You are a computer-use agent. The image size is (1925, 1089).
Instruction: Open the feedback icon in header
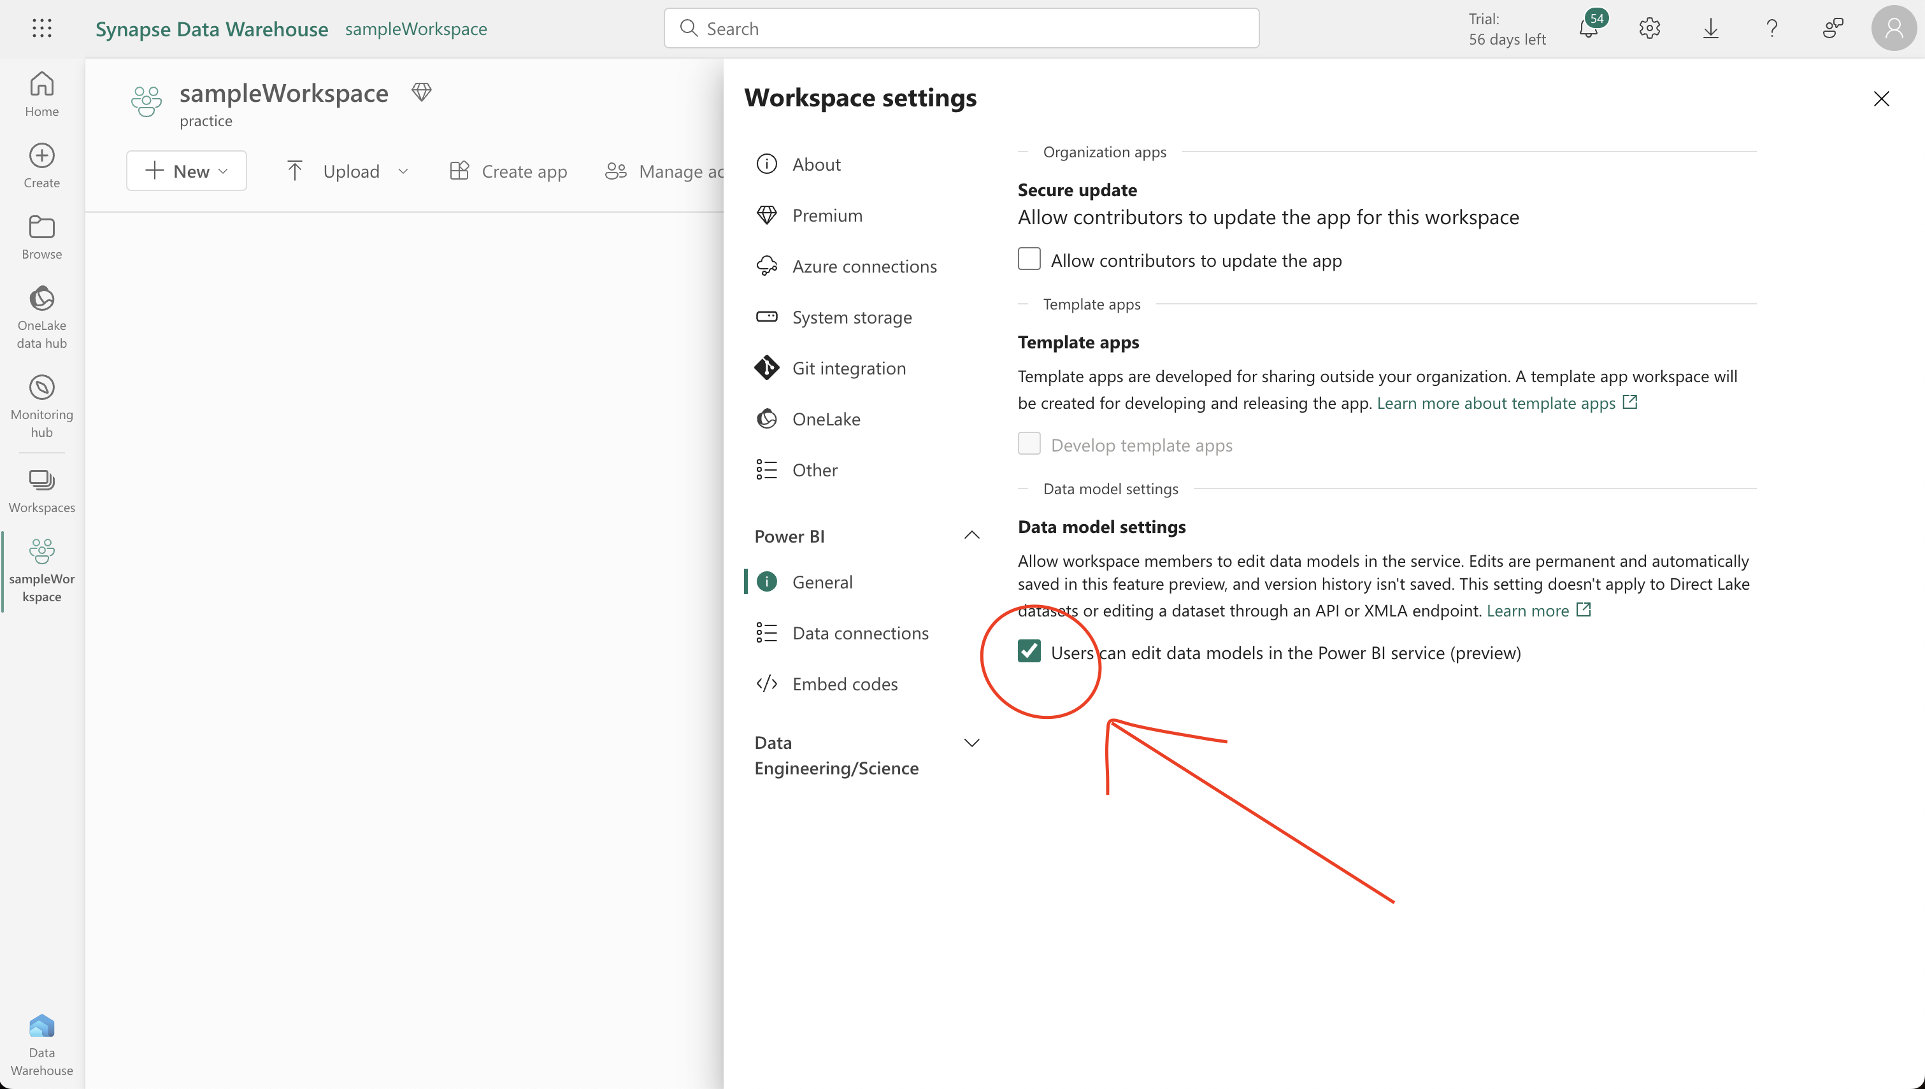(1832, 29)
